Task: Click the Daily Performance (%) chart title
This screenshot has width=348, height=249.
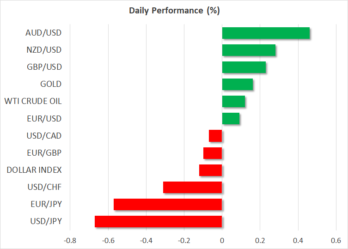Action: [x=174, y=10]
